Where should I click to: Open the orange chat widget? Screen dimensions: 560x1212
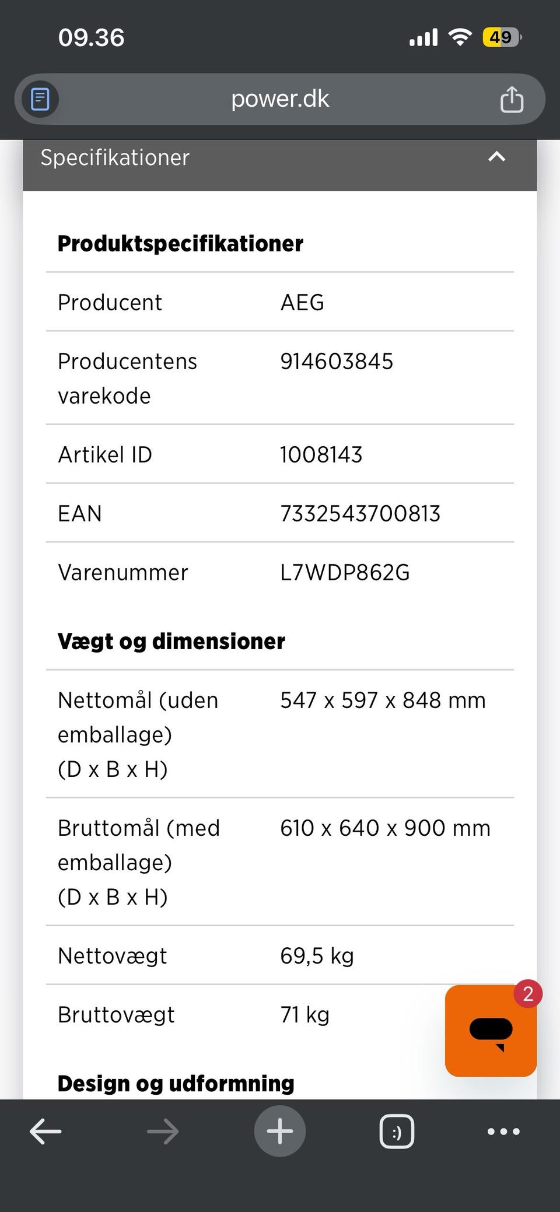point(490,1031)
